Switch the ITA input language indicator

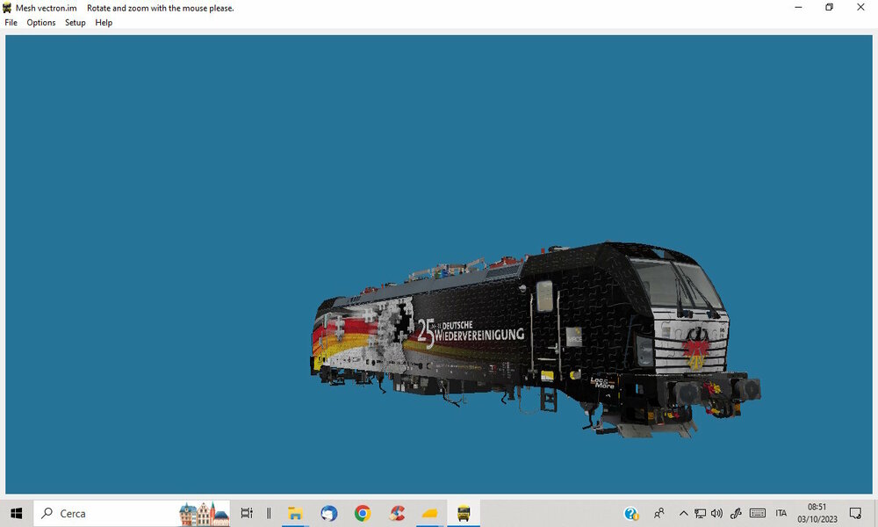(x=781, y=513)
